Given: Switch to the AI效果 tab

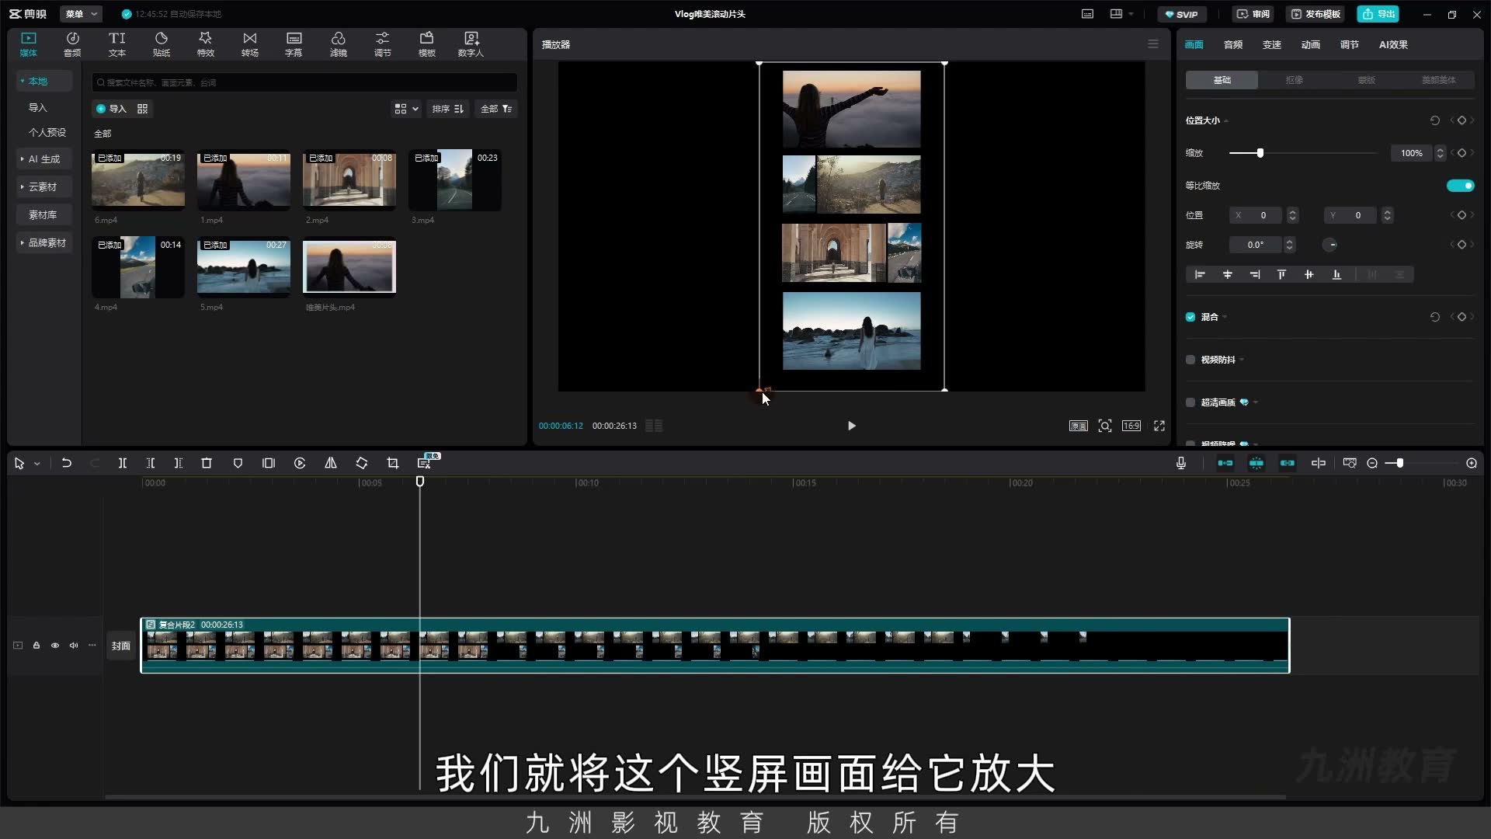Looking at the screenshot, I should point(1393,44).
